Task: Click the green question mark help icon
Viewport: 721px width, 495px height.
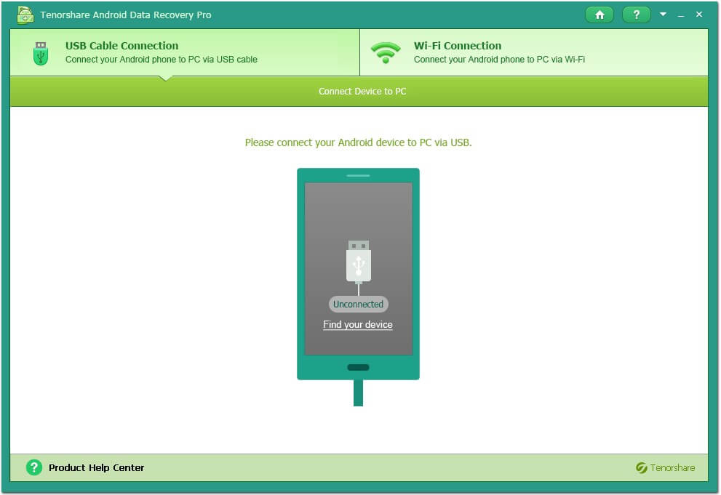Action: click(x=34, y=467)
